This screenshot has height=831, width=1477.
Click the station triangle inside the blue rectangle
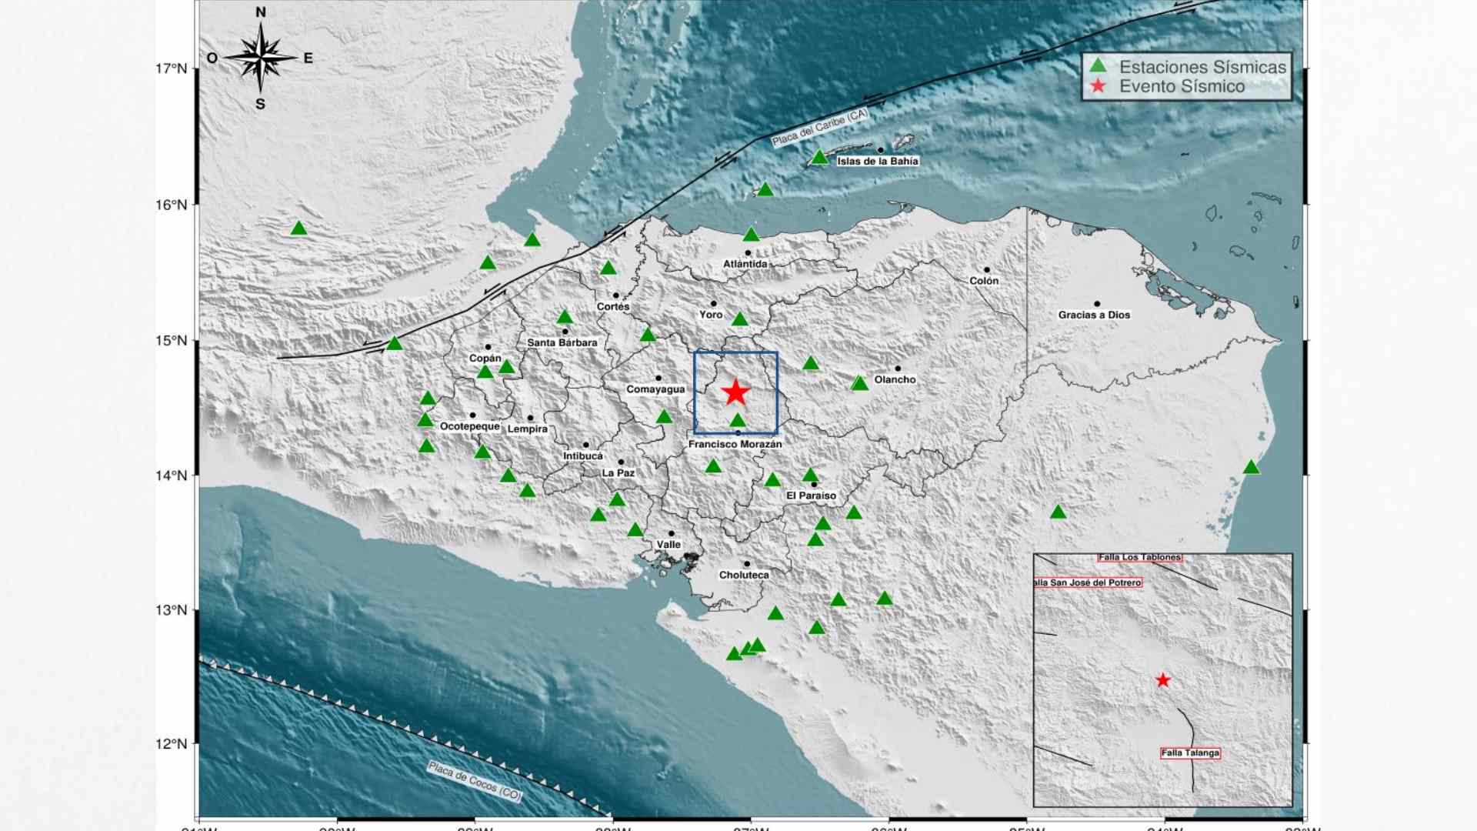pyautogui.click(x=738, y=420)
